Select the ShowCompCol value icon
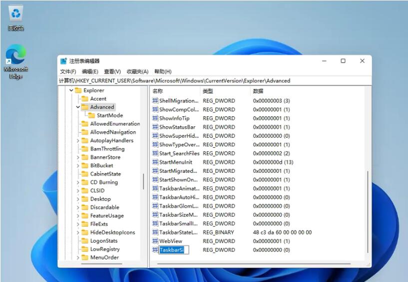 155,109
